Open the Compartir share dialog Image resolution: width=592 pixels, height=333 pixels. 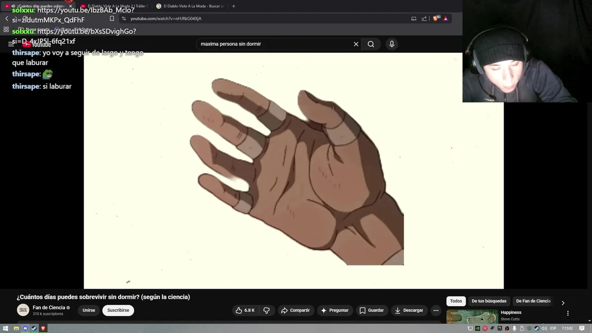pos(296,310)
